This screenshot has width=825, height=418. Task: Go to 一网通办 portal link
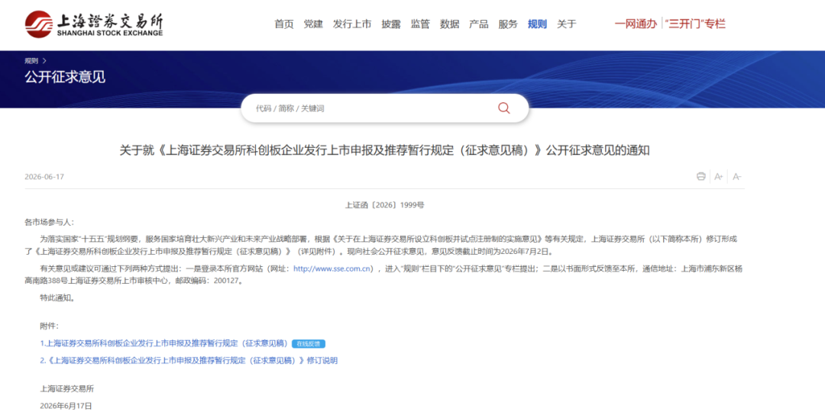tap(636, 24)
